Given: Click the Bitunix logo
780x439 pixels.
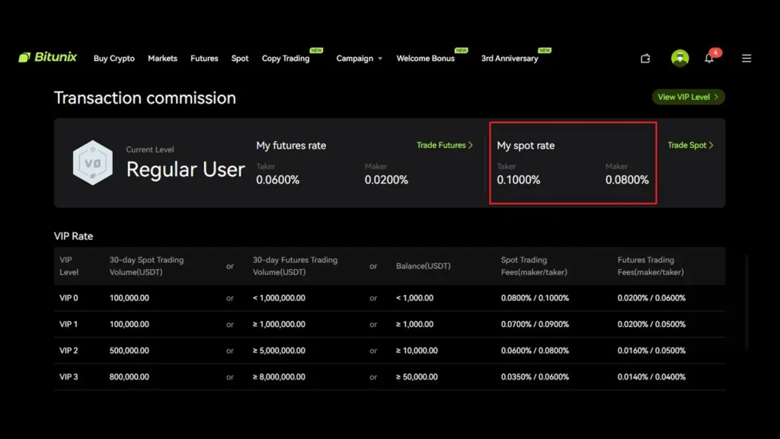Looking at the screenshot, I should click(47, 57).
